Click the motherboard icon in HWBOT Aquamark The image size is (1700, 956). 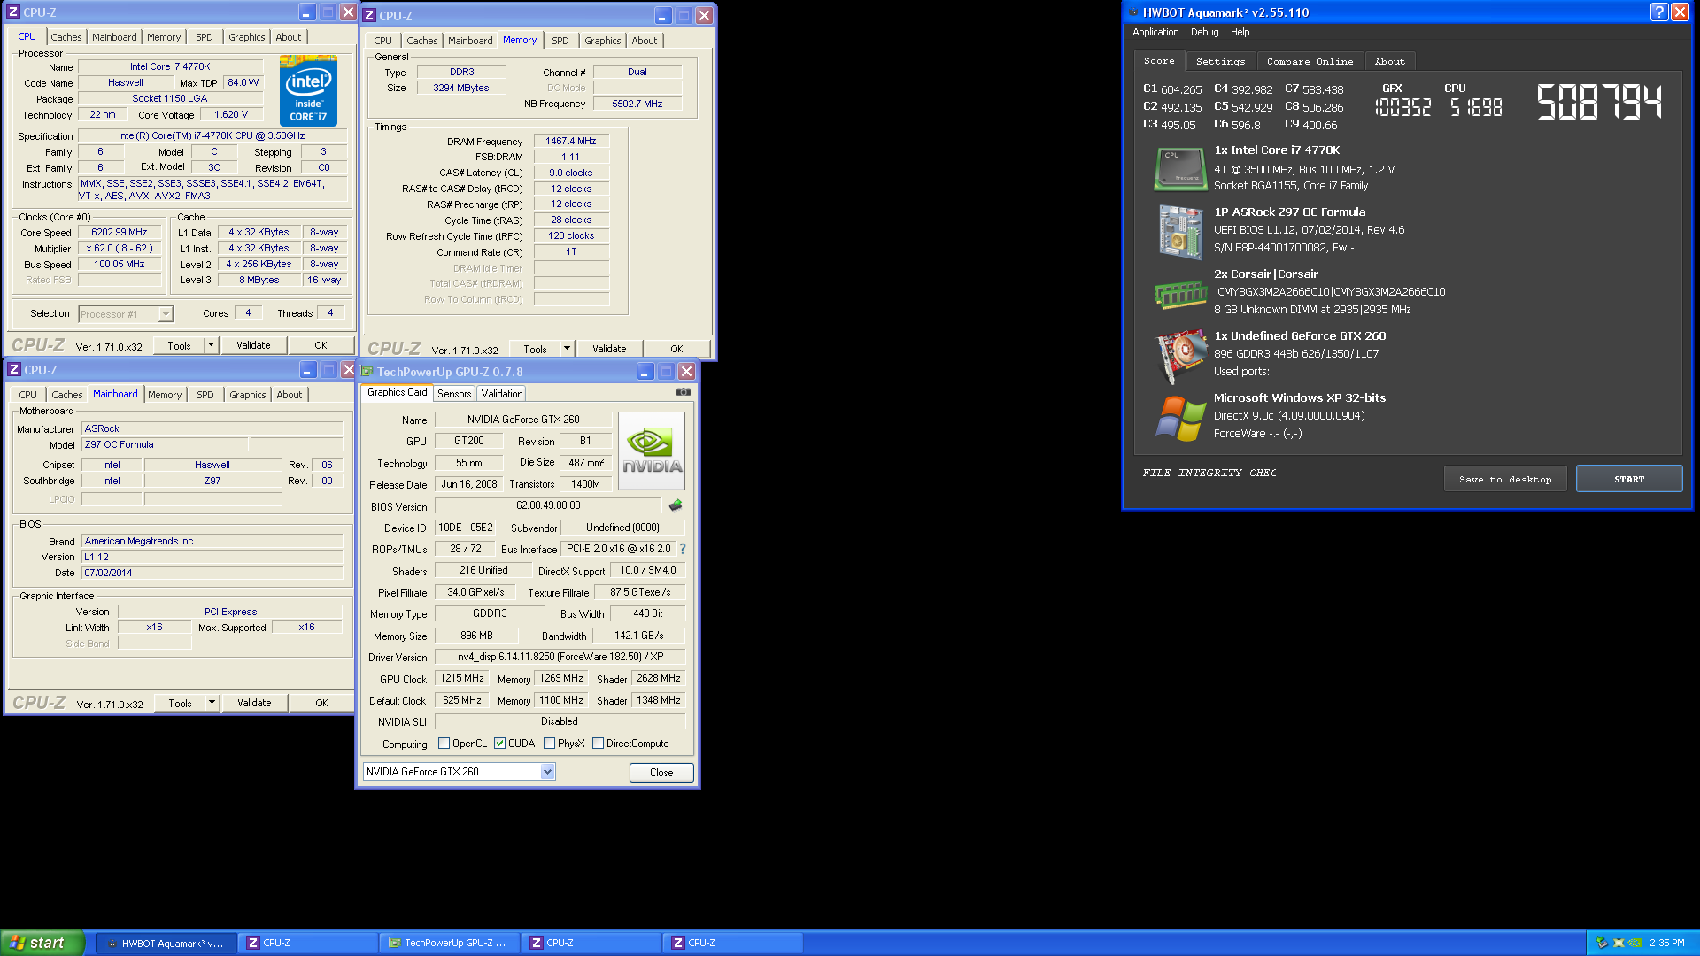[1180, 232]
